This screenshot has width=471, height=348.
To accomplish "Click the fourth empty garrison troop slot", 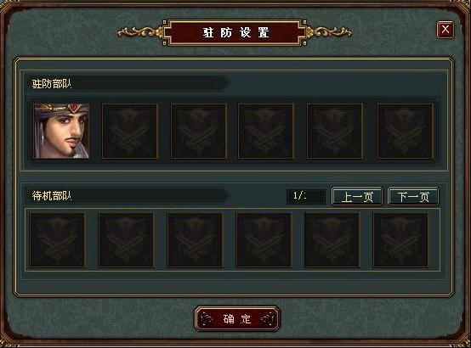I will 266,131.
